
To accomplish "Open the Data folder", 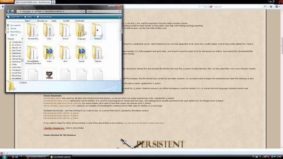I will tap(49, 31).
